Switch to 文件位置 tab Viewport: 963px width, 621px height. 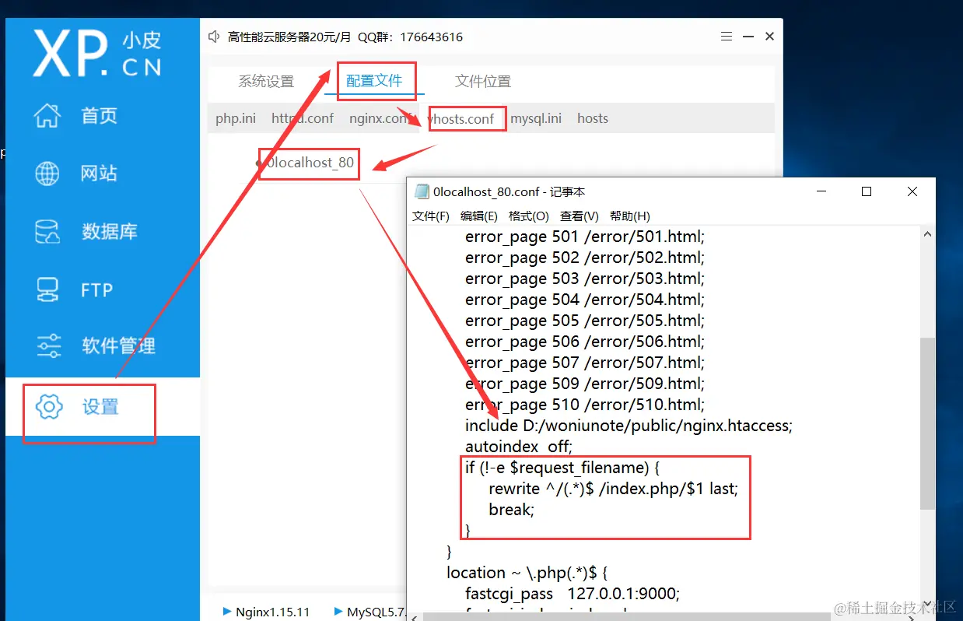(483, 81)
